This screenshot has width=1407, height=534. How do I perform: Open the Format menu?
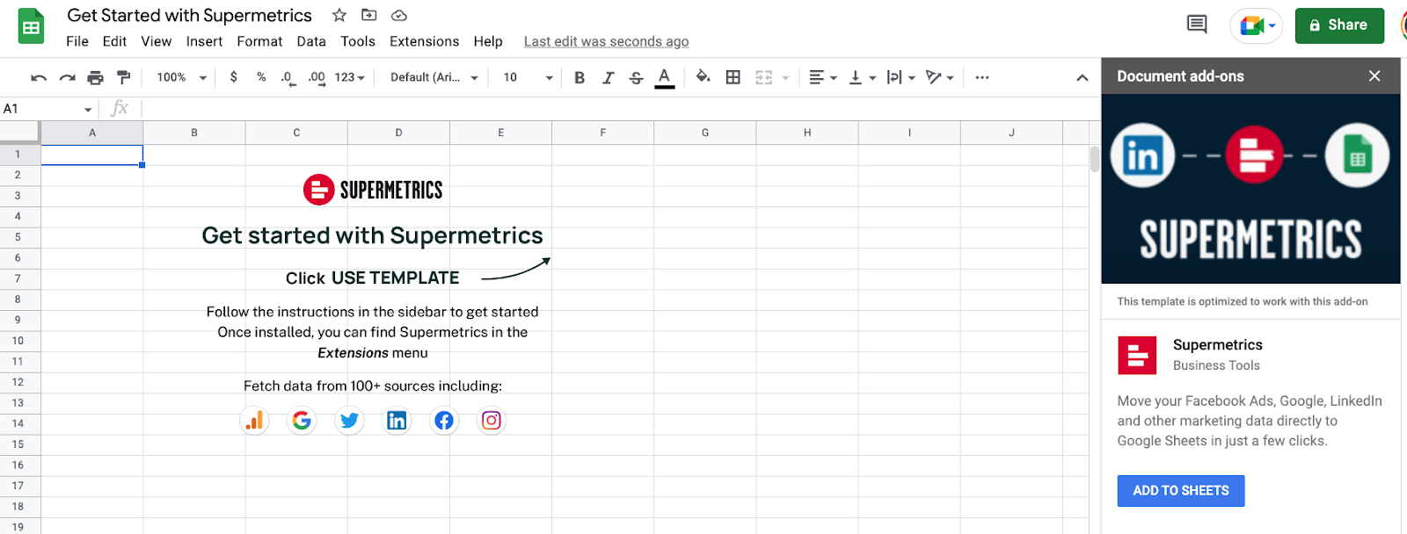point(259,41)
